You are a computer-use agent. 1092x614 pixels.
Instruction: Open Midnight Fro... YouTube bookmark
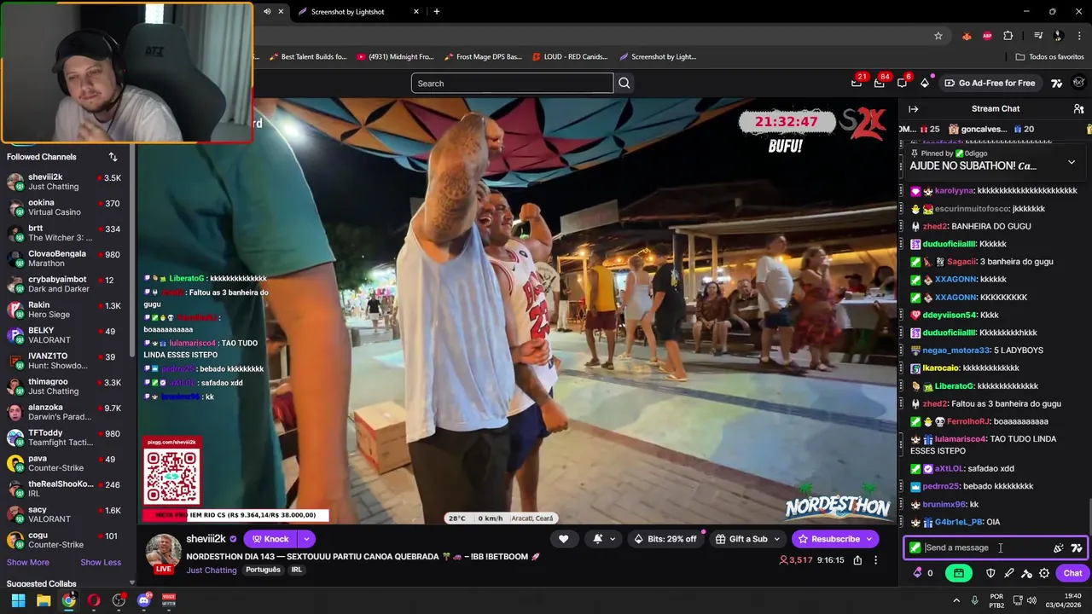point(396,56)
